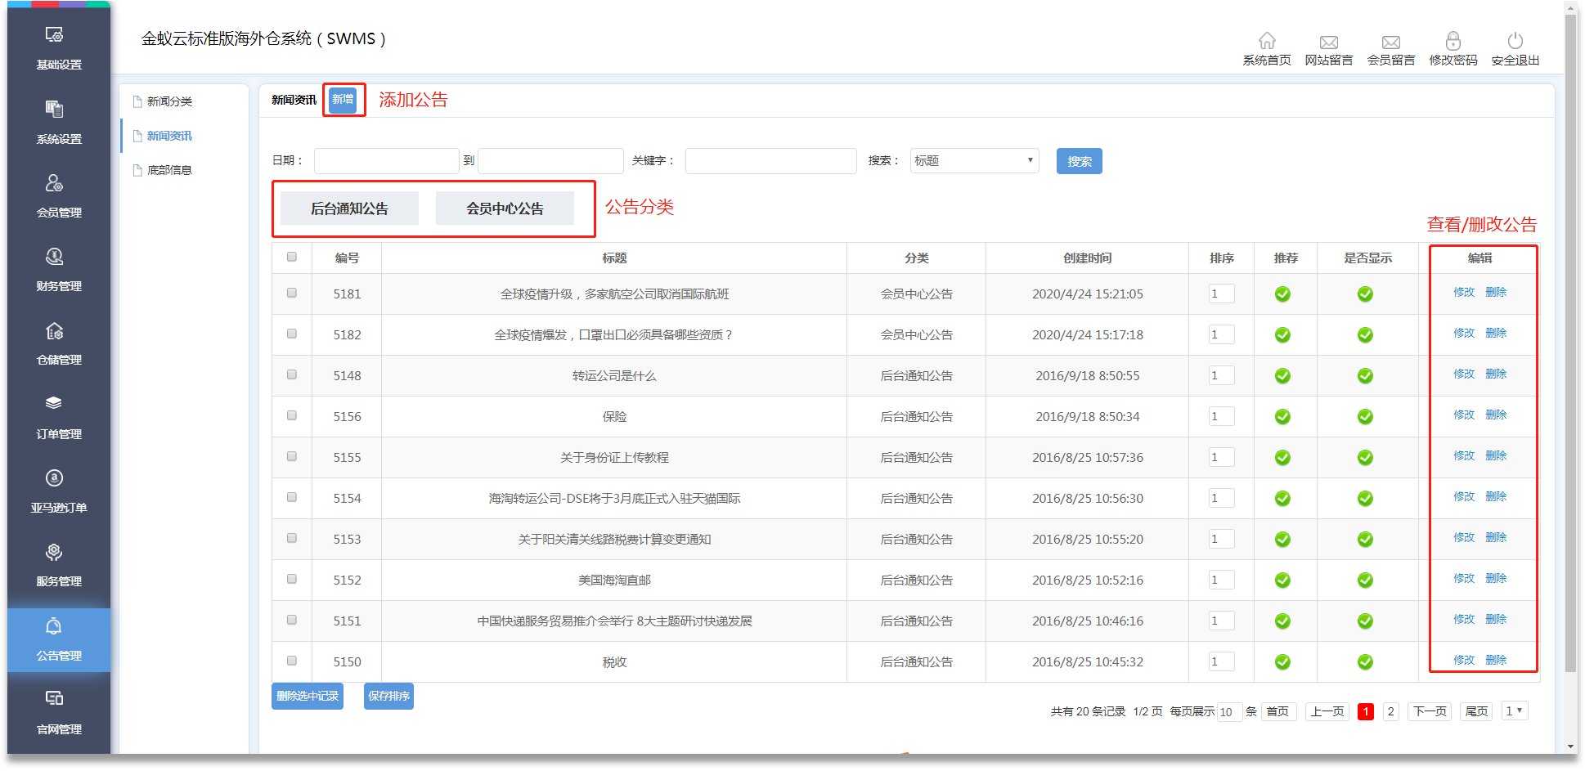Open 修改密码 lock icon
The height and width of the screenshot is (771, 1585).
pyautogui.click(x=1453, y=42)
